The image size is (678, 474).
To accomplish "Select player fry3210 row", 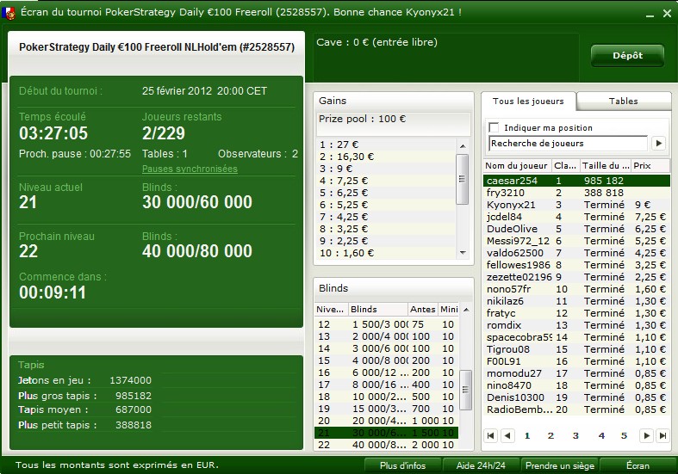I will [576, 193].
